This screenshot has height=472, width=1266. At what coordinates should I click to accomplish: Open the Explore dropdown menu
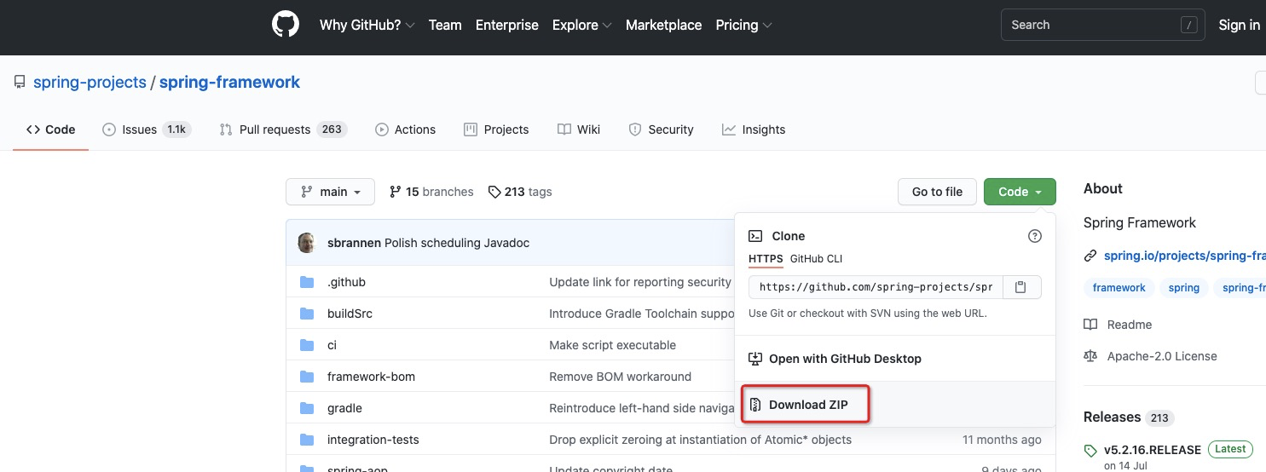pos(582,25)
